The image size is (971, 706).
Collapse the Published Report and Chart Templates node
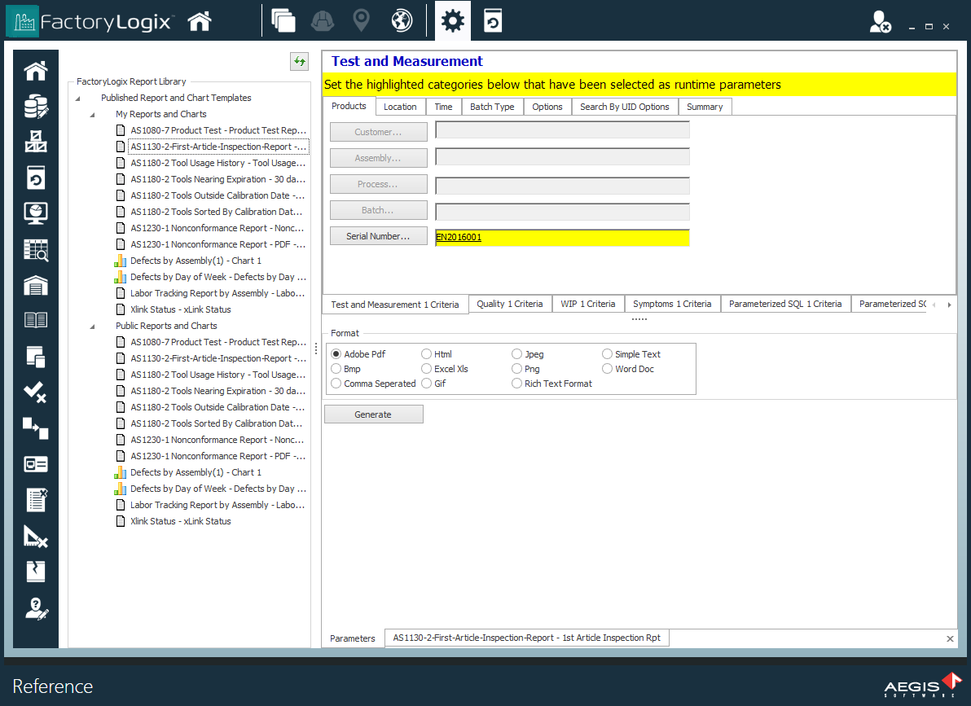coord(78,97)
